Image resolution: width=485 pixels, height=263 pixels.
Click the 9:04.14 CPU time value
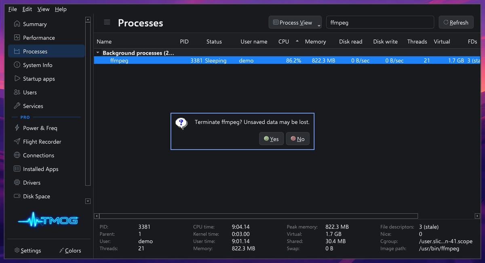coord(240,227)
